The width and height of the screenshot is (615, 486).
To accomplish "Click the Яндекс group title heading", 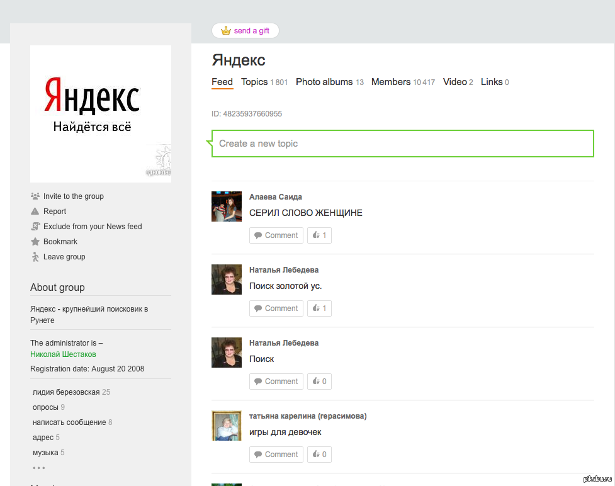I will 239,60.
